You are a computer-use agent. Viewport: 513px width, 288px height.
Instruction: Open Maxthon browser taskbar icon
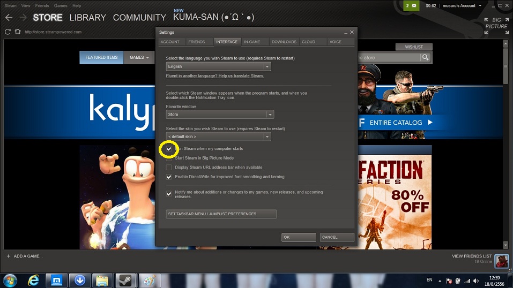pos(56,281)
